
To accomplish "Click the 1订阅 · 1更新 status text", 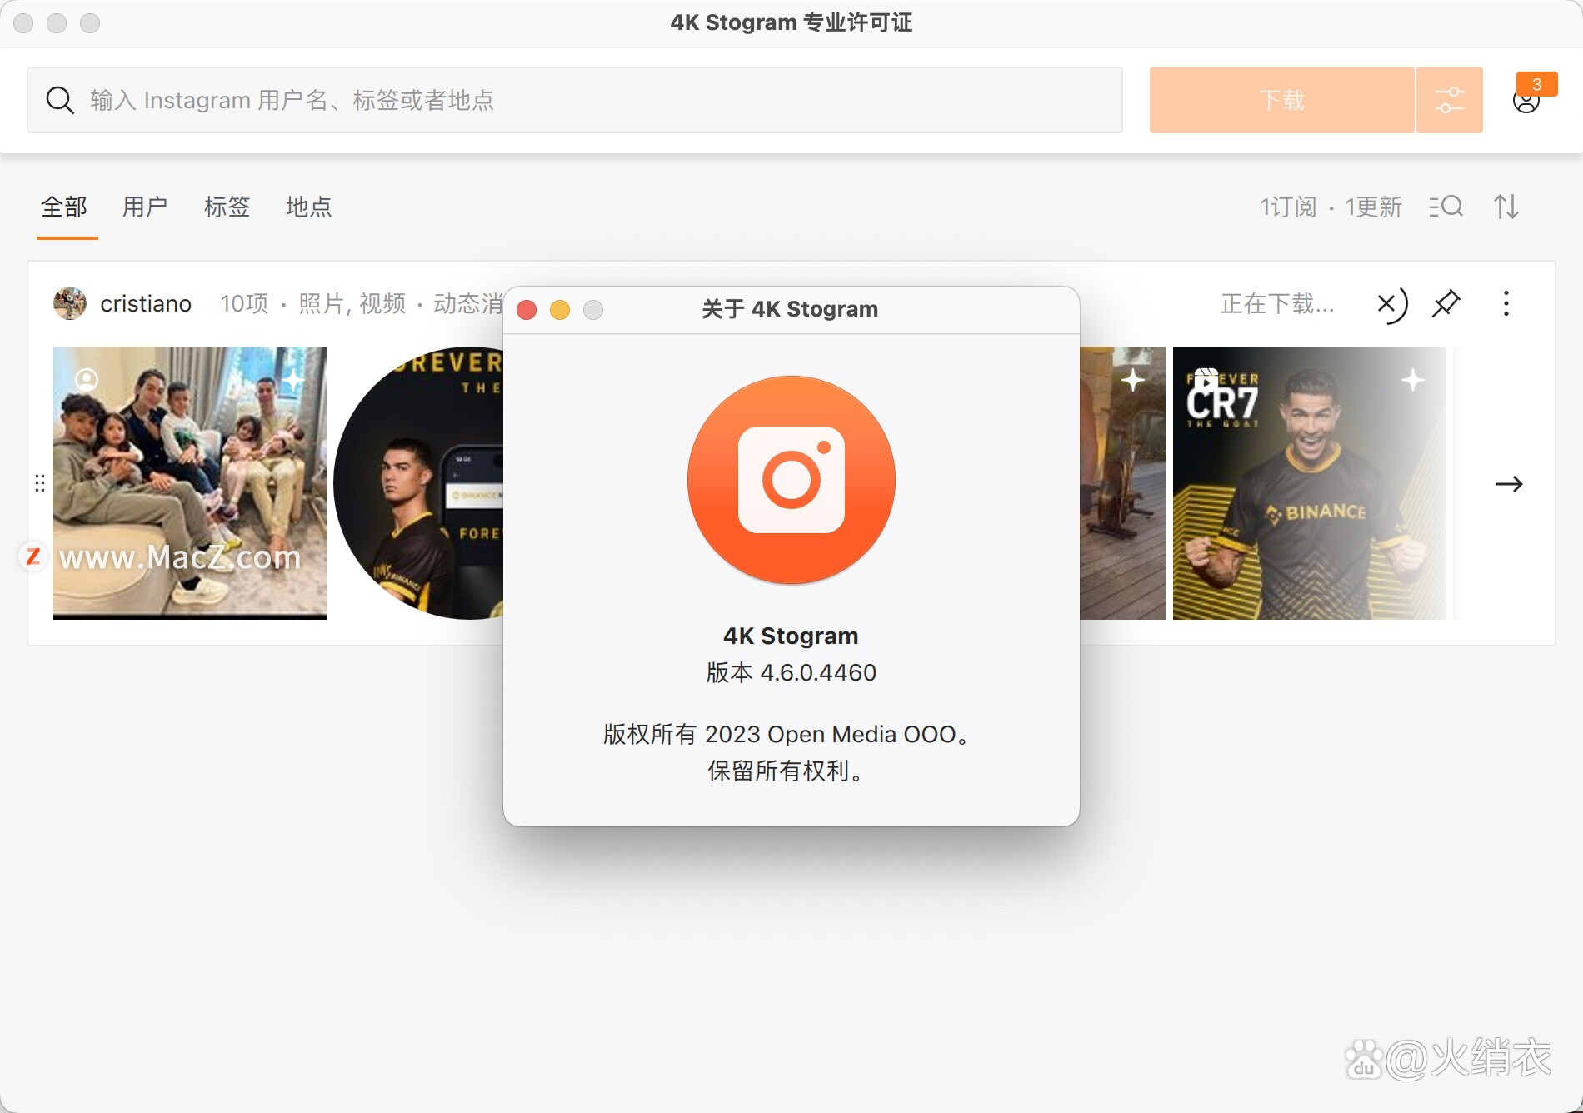I will [1331, 207].
